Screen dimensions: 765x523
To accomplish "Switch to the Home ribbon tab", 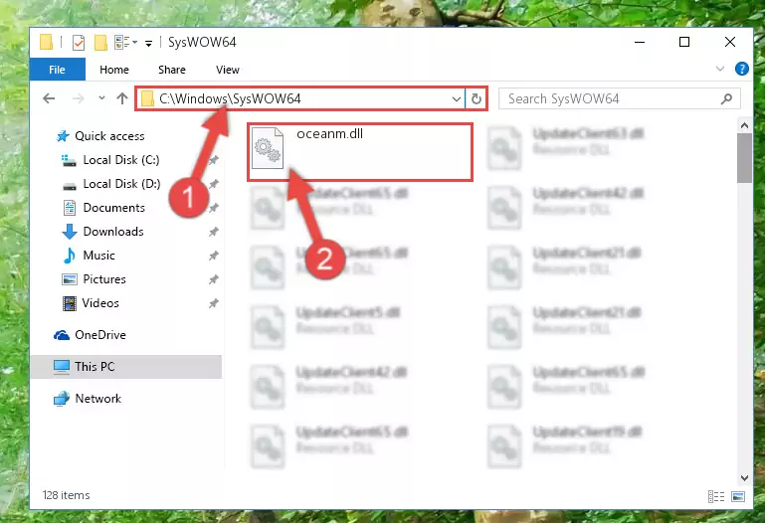I will pyautogui.click(x=114, y=70).
